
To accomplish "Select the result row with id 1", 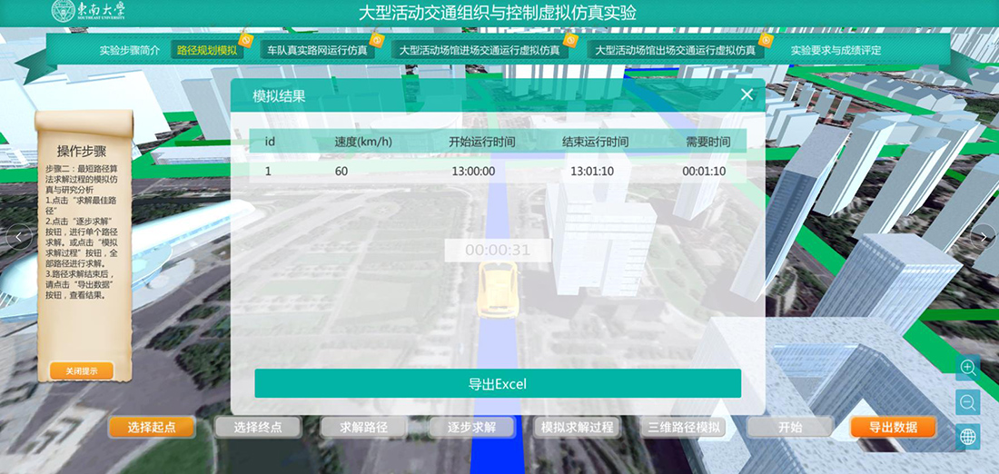I will pos(497,171).
